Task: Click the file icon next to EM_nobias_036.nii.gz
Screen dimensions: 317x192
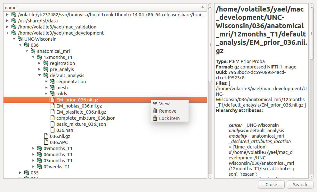Action: pos(52,106)
